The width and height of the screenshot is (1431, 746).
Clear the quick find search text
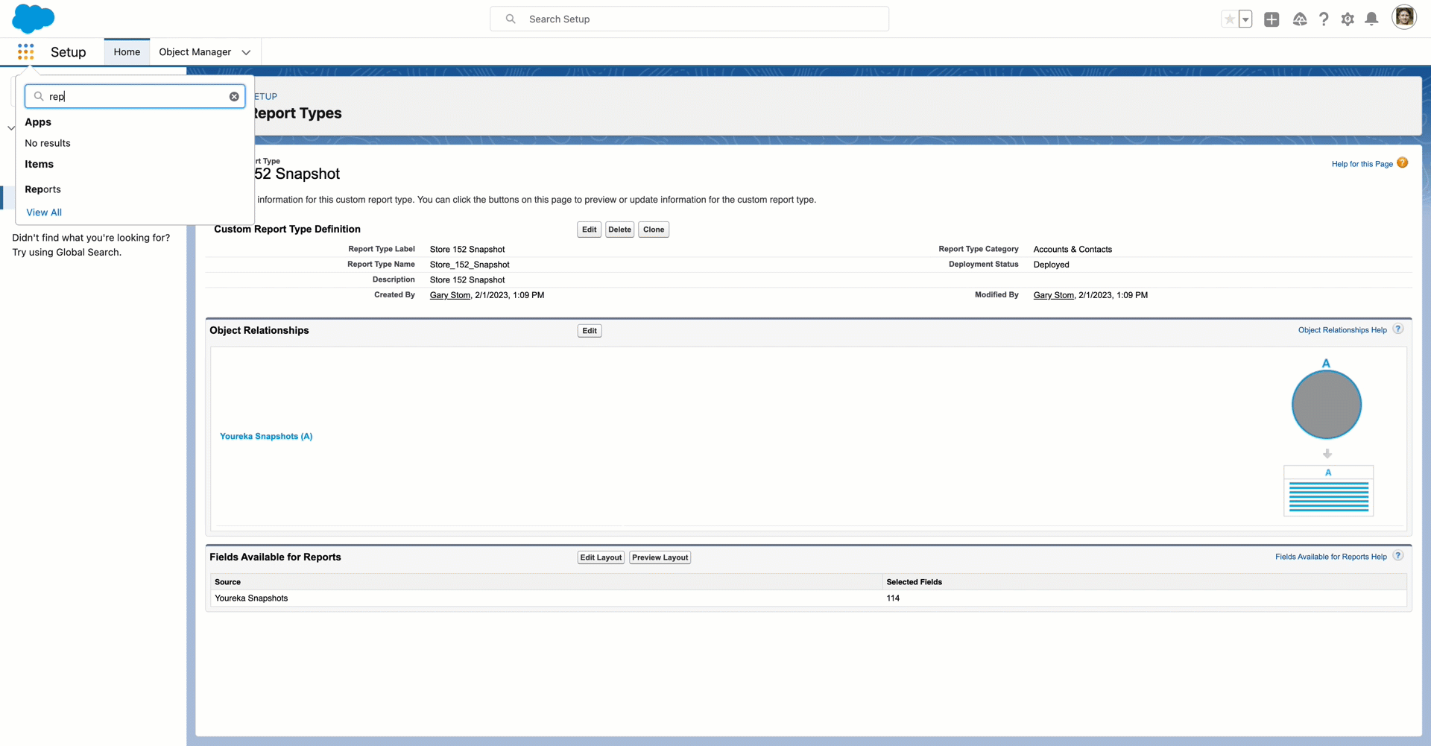coord(234,96)
